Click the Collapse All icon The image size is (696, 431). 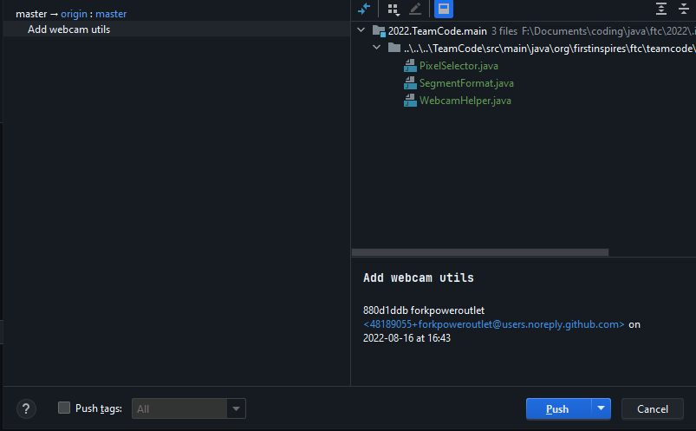(x=684, y=9)
